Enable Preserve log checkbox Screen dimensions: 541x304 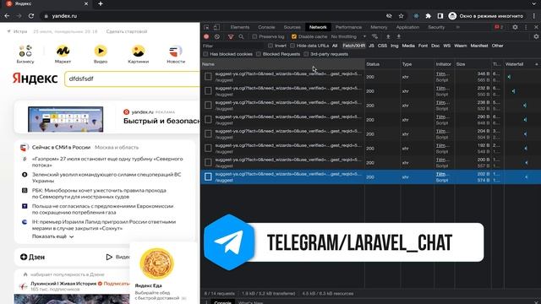point(254,36)
